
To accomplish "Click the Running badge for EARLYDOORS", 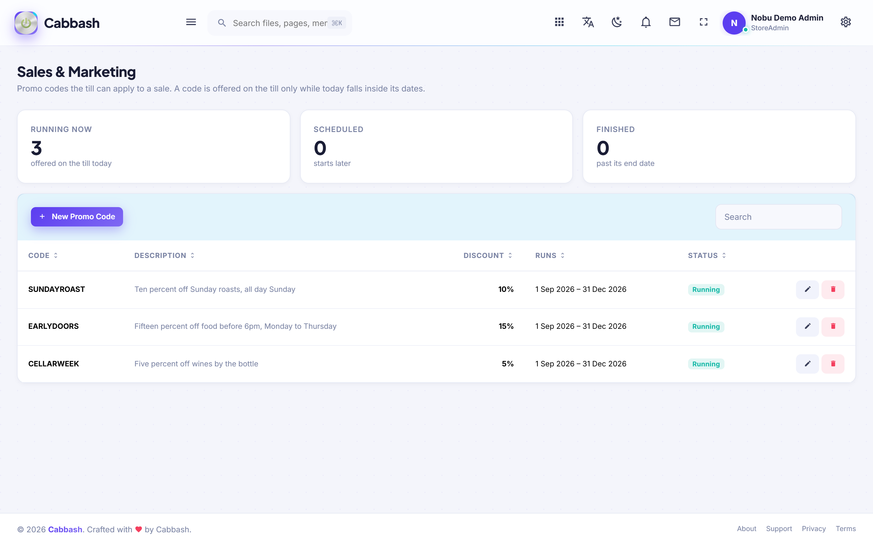I will (706, 327).
